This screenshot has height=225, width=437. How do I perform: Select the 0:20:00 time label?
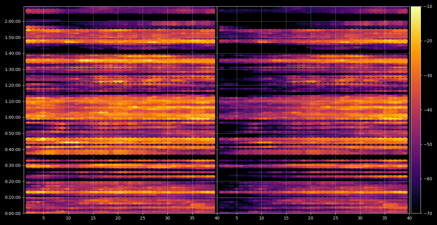[13, 181]
